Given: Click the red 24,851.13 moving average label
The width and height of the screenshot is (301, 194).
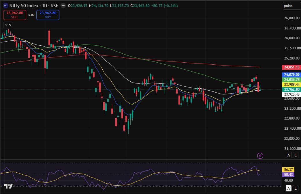Looking at the screenshot, I should pyautogui.click(x=291, y=67).
